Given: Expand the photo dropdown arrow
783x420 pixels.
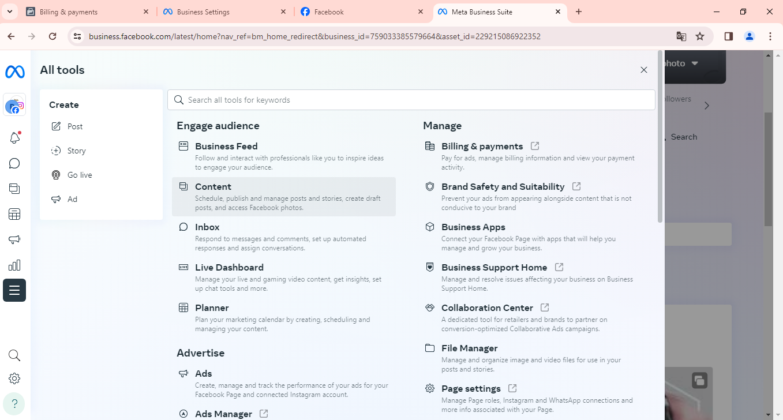Looking at the screenshot, I should [x=695, y=63].
